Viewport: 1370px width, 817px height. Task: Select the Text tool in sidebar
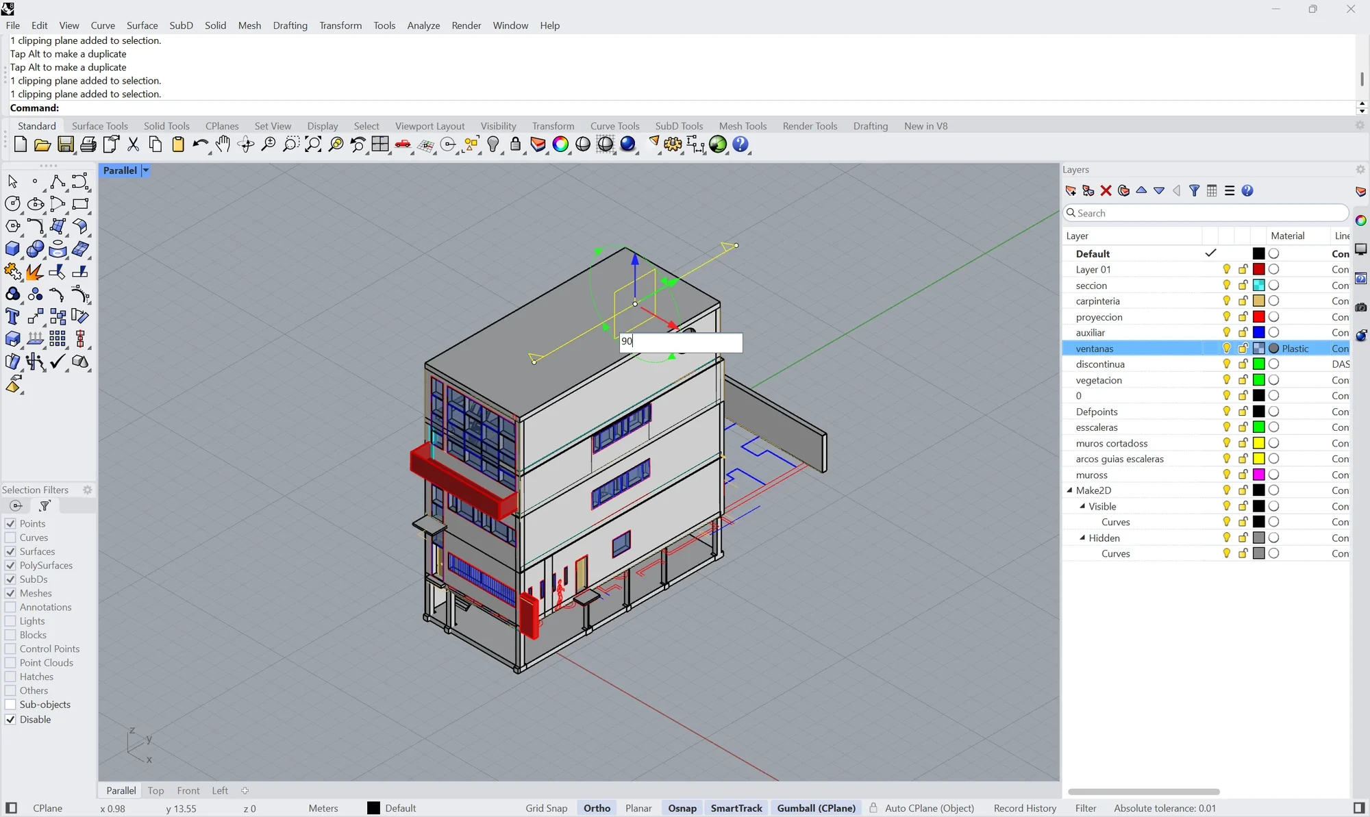point(12,316)
